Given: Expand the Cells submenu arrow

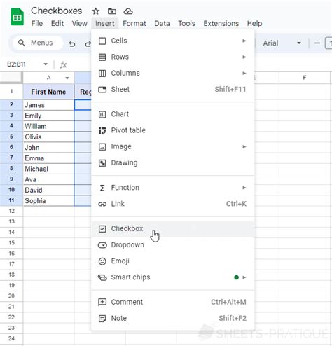Looking at the screenshot, I should click(x=244, y=41).
